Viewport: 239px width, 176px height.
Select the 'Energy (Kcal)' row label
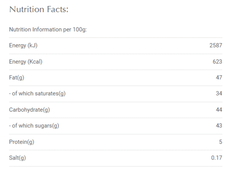tap(25, 62)
